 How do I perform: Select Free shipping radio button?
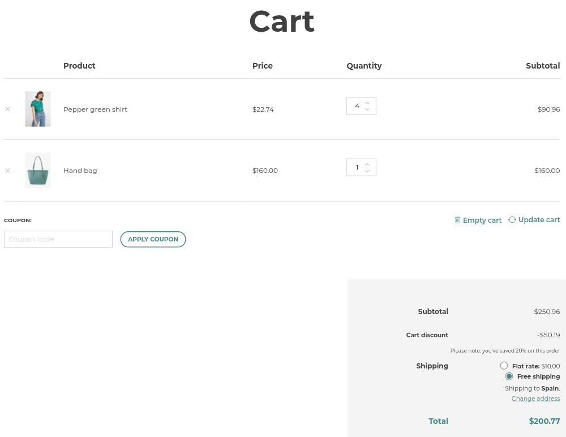[509, 376]
